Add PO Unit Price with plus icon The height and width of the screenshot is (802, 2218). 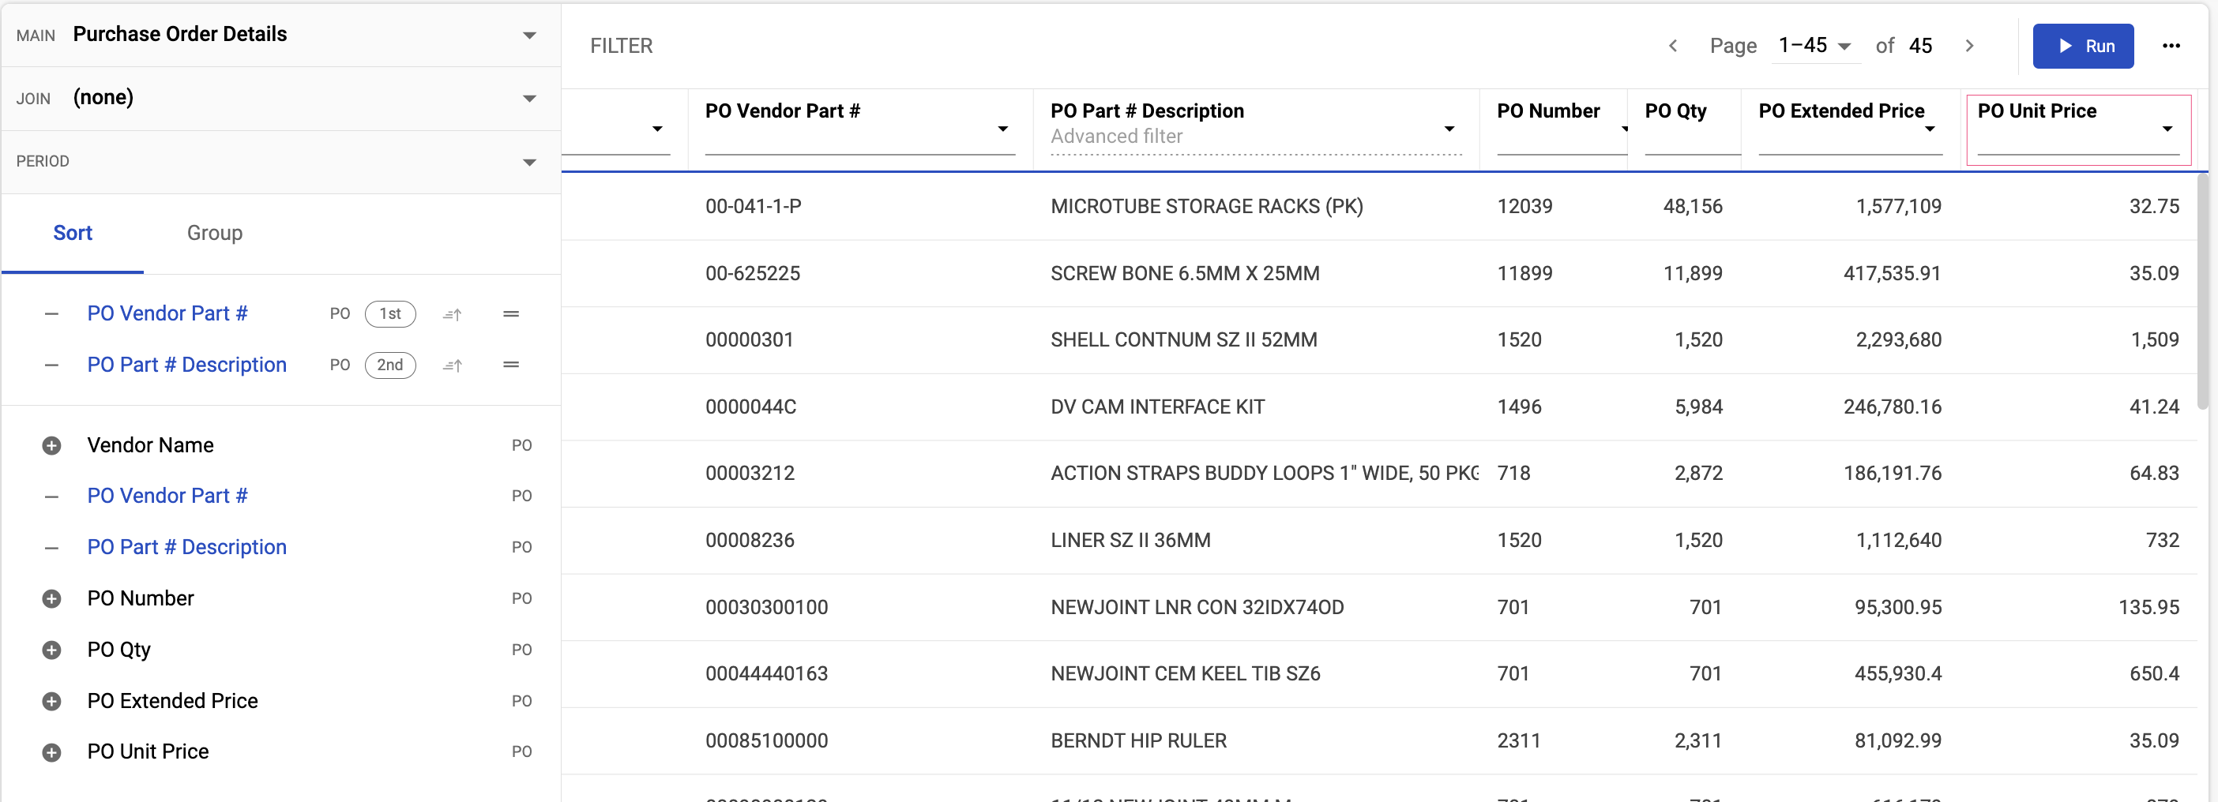[x=51, y=752]
